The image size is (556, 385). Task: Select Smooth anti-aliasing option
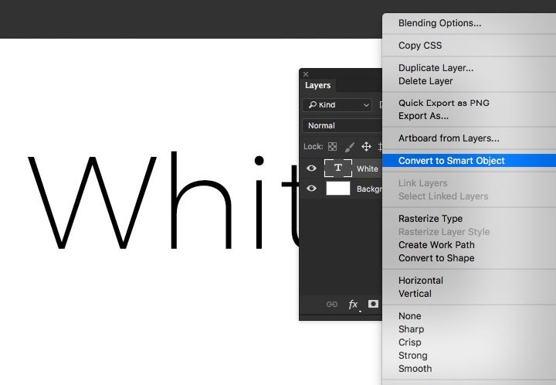(415, 369)
